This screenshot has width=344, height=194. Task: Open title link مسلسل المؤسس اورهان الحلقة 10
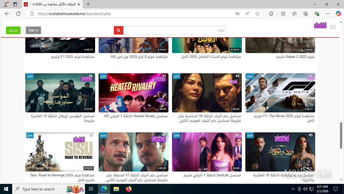click(x=63, y=118)
